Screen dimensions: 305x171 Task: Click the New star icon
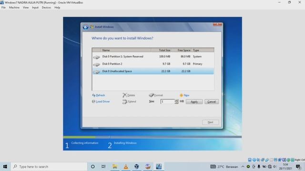tap(181, 95)
